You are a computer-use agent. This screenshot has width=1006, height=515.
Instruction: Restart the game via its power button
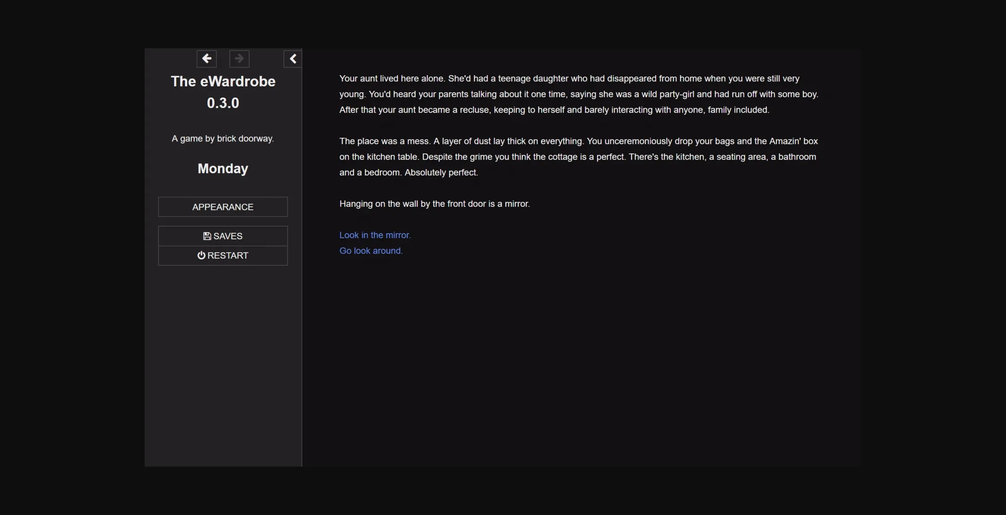[202, 255]
